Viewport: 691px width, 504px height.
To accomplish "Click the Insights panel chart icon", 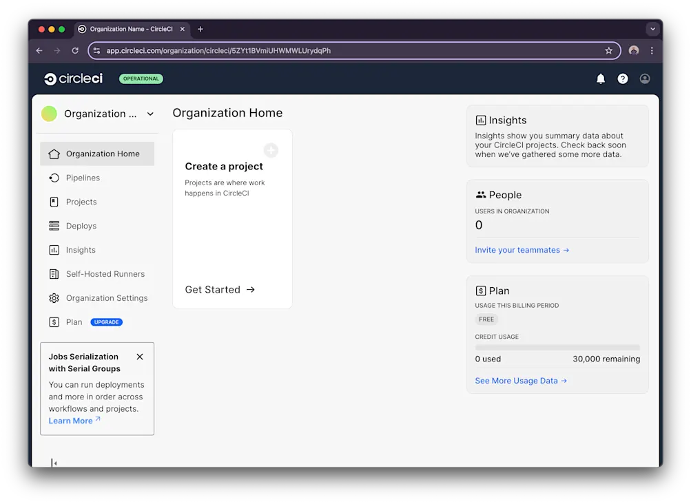I will click(481, 120).
